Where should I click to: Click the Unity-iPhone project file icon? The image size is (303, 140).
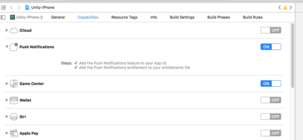coord(27,7)
